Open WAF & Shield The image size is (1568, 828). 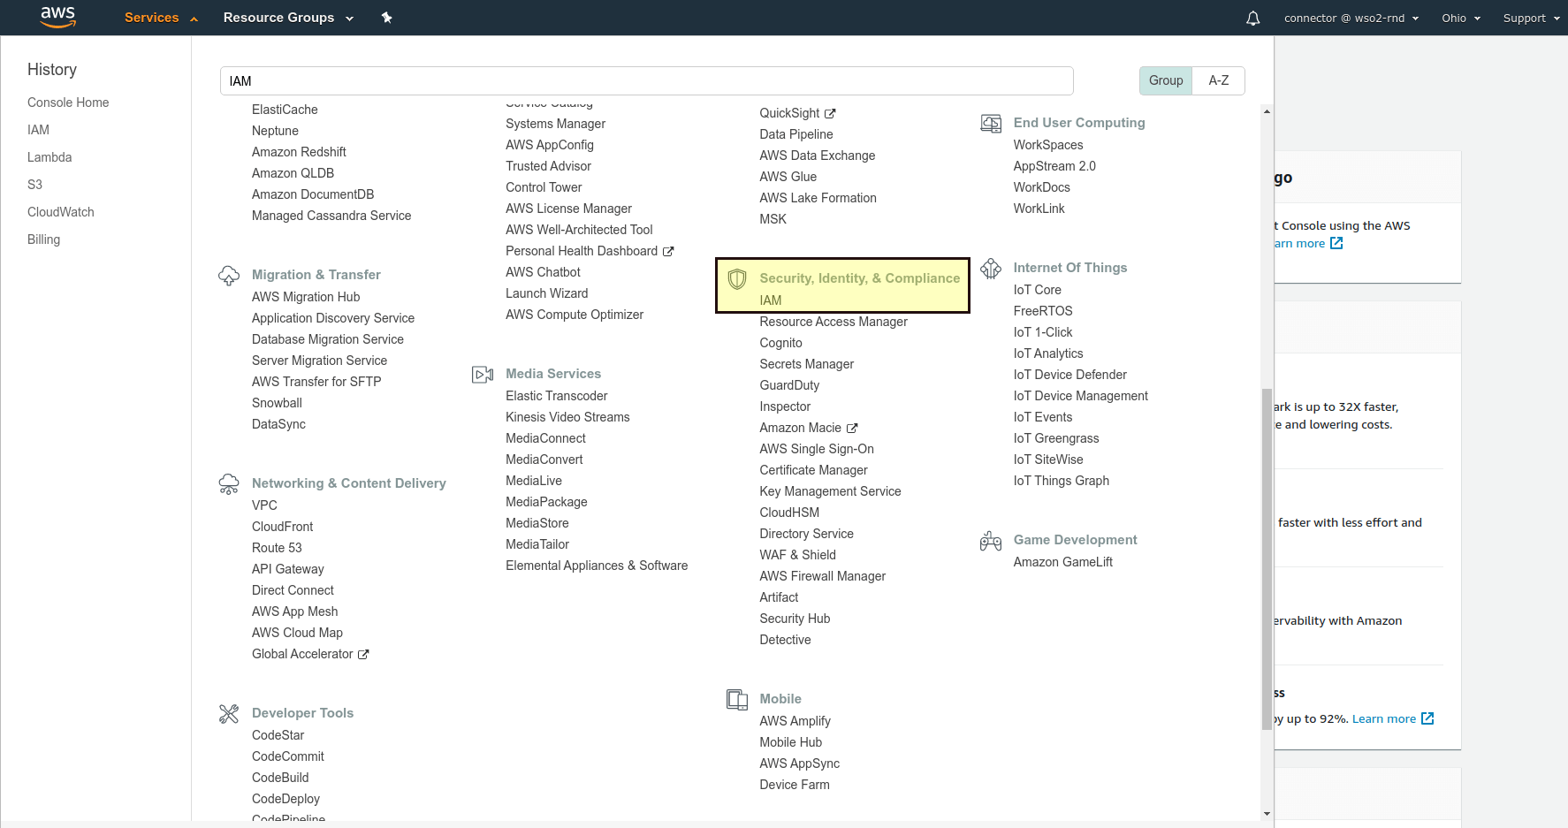click(798, 555)
